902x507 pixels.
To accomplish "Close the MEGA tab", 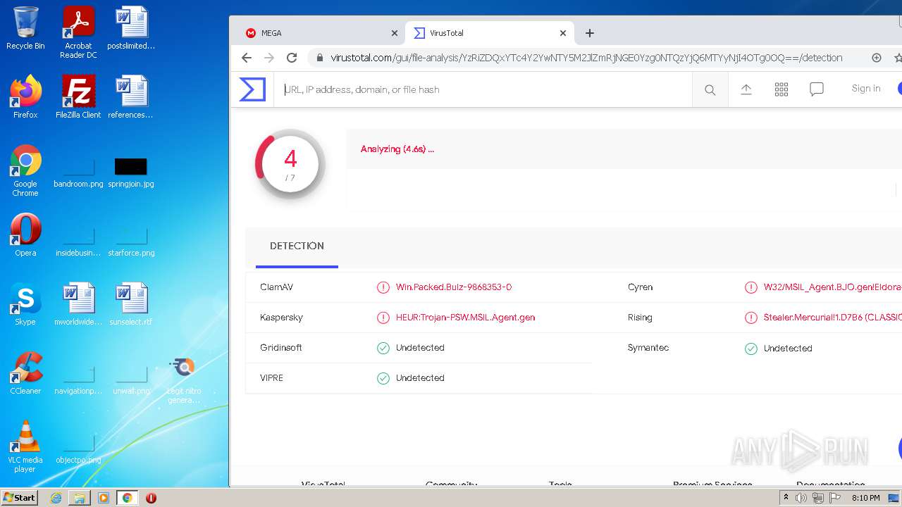I will pyautogui.click(x=394, y=33).
